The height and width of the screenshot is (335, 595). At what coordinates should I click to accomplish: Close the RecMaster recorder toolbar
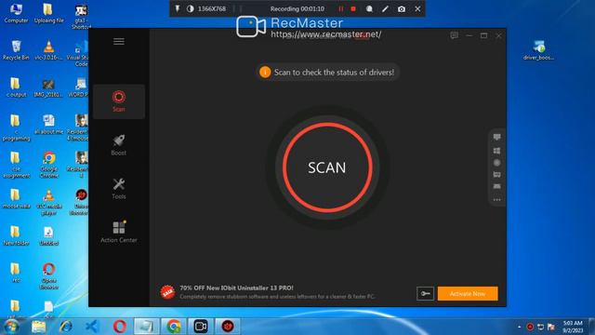click(417, 8)
